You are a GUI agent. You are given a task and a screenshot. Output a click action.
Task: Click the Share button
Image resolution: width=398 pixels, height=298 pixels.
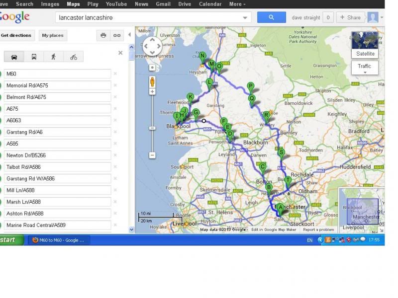click(x=350, y=17)
